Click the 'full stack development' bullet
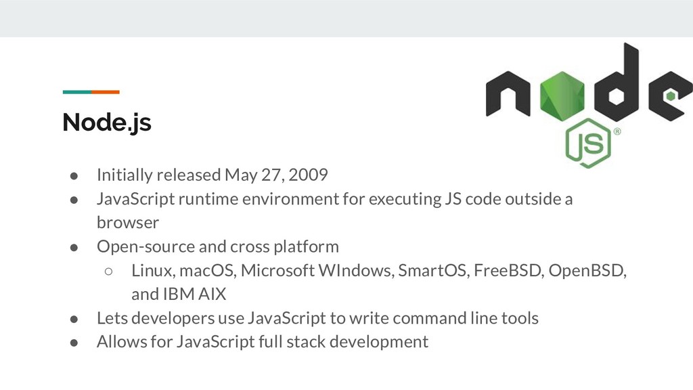This screenshot has height=390, width=693. [x=263, y=342]
